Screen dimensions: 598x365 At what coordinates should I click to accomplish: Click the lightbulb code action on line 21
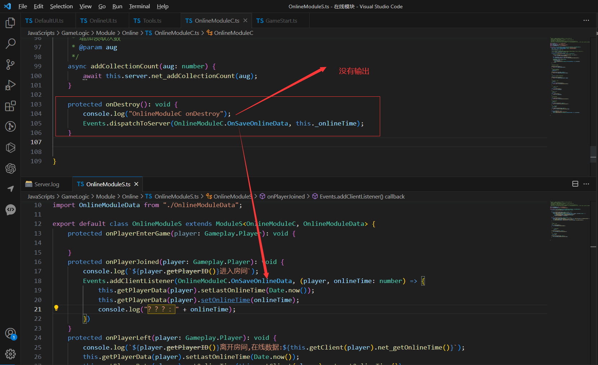tap(56, 308)
